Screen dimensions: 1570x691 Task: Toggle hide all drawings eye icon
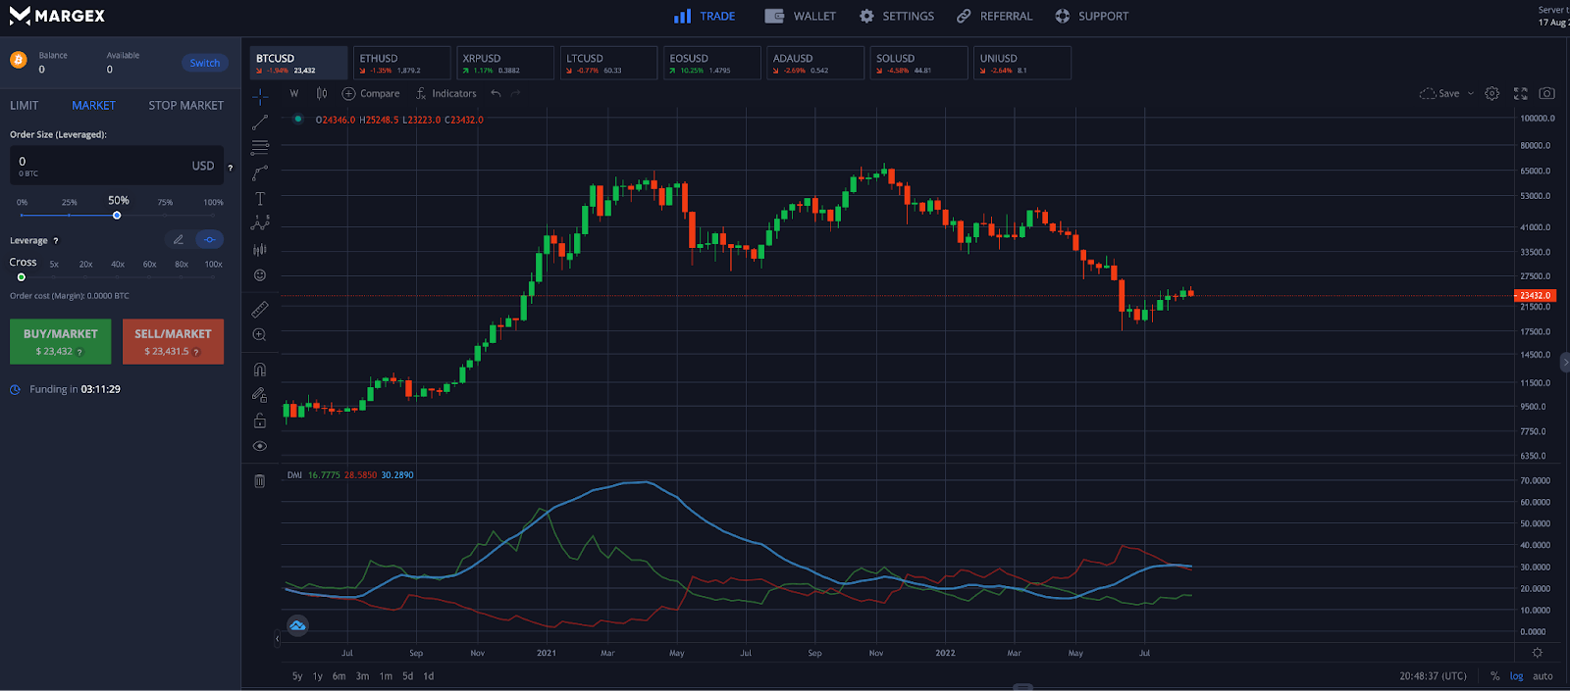click(x=260, y=446)
